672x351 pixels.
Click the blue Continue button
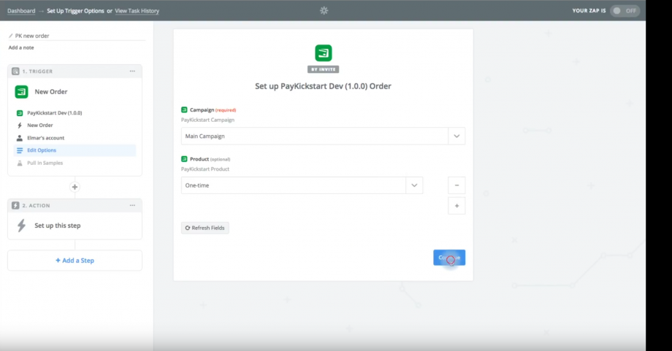pyautogui.click(x=449, y=258)
